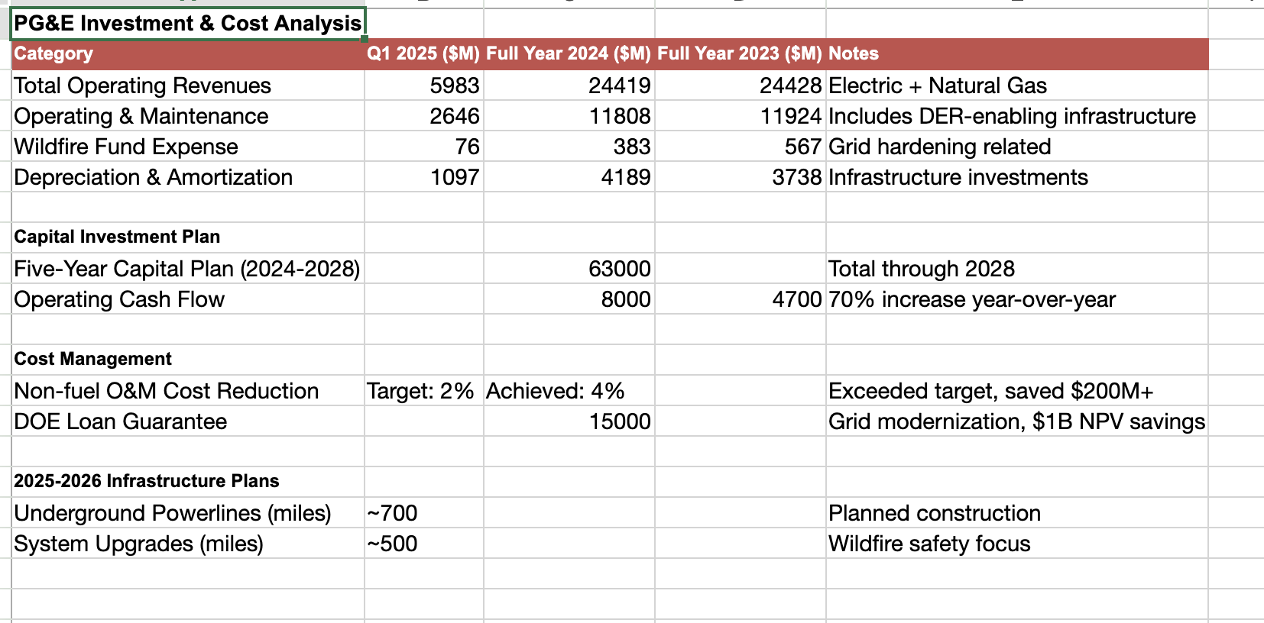The height and width of the screenshot is (623, 1264).
Task: Click the 'Exceeded target, saved $200M+' note
Action: click(991, 391)
